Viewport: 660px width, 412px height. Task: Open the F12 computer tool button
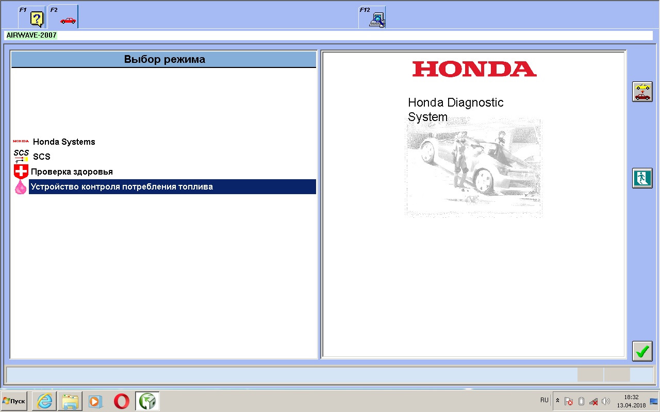[372, 17]
